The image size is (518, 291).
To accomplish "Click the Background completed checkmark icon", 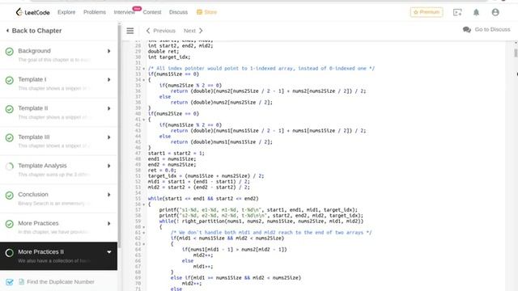I will 10,52.
